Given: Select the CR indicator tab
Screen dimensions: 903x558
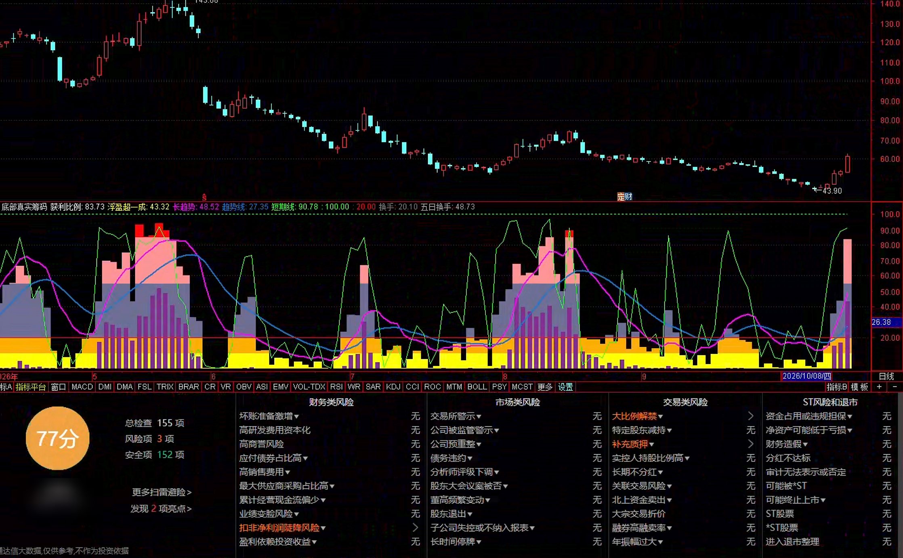Looking at the screenshot, I should tap(210, 387).
